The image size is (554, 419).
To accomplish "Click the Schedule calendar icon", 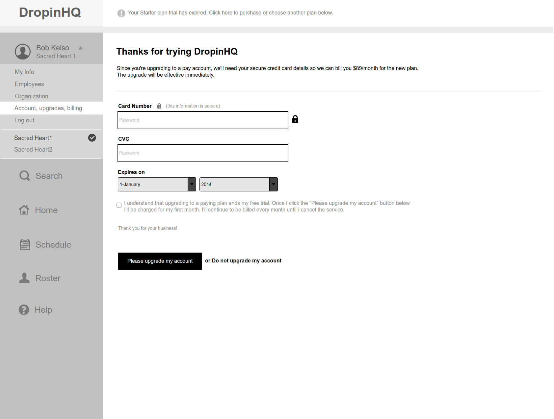I will click(x=25, y=244).
